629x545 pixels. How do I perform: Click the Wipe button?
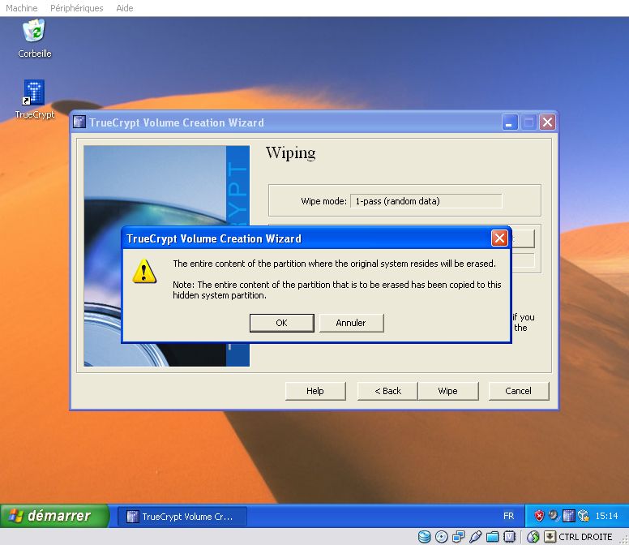(x=448, y=391)
